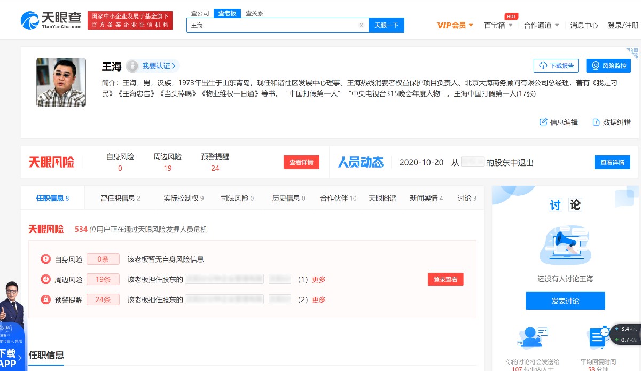The image size is (641, 371).
Task: Click the industry contacts icon above 107
Action: [533, 337]
